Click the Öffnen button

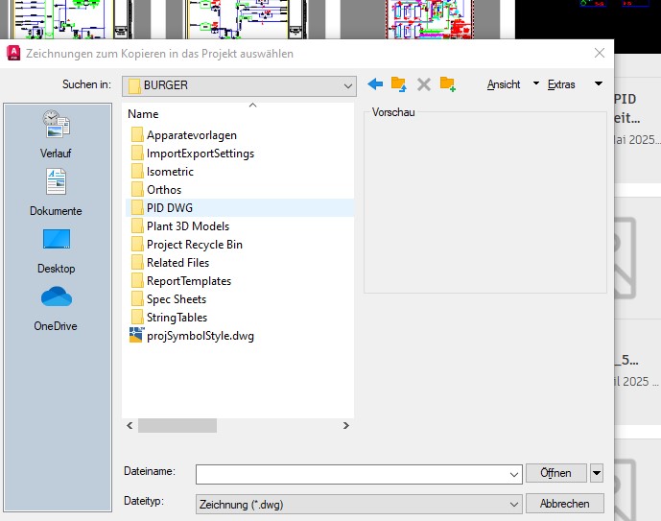coord(556,473)
